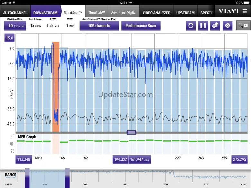
Task: Click the Performance Scan button
Action: point(141,26)
